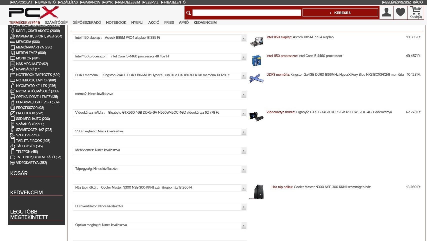Open the SZÁLLÍTÁS link
Viewport: 427px width, 241px height.
68,2
